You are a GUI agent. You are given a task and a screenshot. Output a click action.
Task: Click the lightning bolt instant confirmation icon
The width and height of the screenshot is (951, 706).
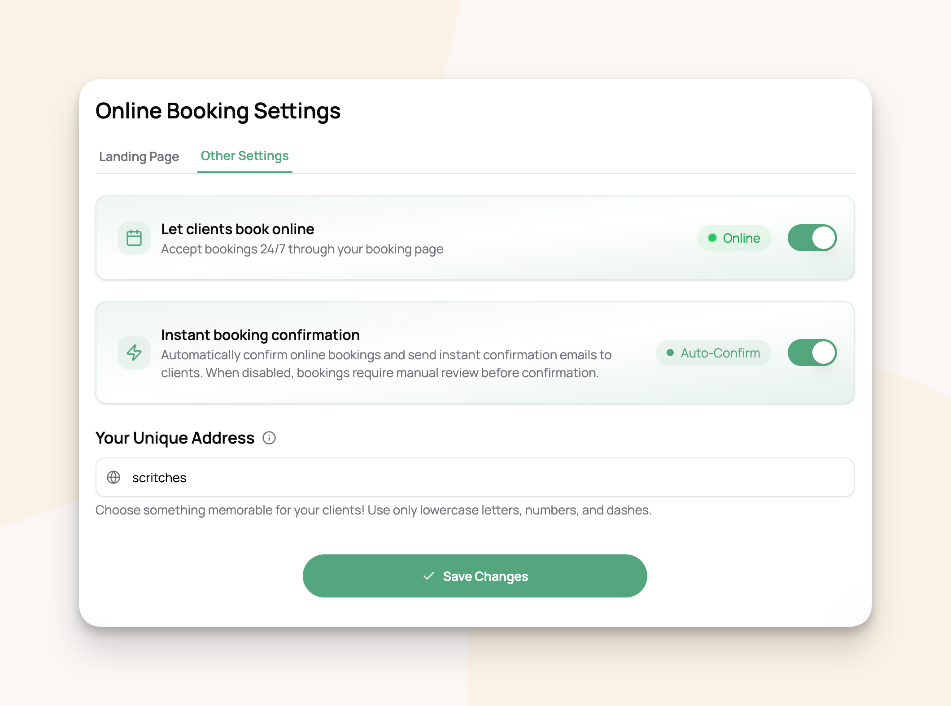pyautogui.click(x=134, y=353)
